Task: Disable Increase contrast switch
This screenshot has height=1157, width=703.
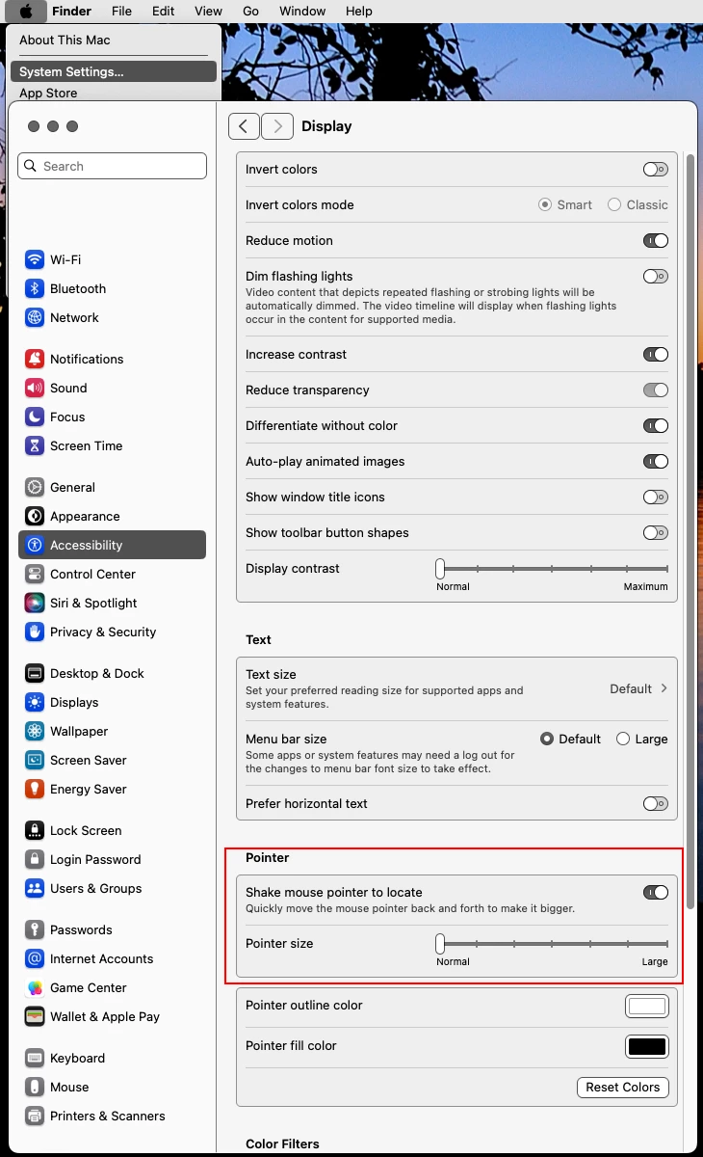Action: 656,354
